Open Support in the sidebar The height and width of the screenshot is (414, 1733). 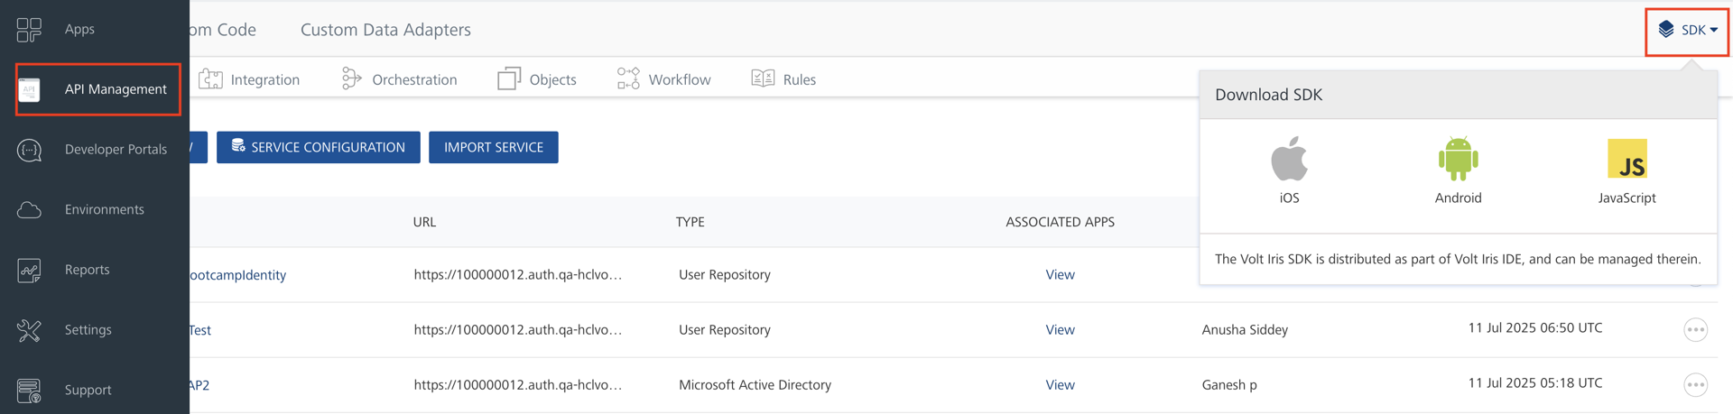point(88,391)
